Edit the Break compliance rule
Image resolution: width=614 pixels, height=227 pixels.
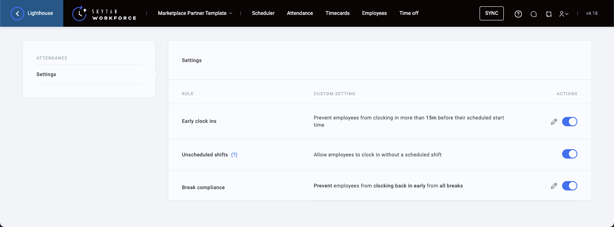pos(554,186)
